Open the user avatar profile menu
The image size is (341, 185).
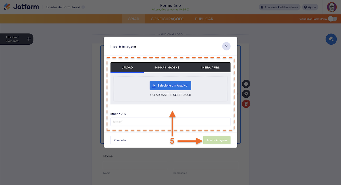(332, 7)
